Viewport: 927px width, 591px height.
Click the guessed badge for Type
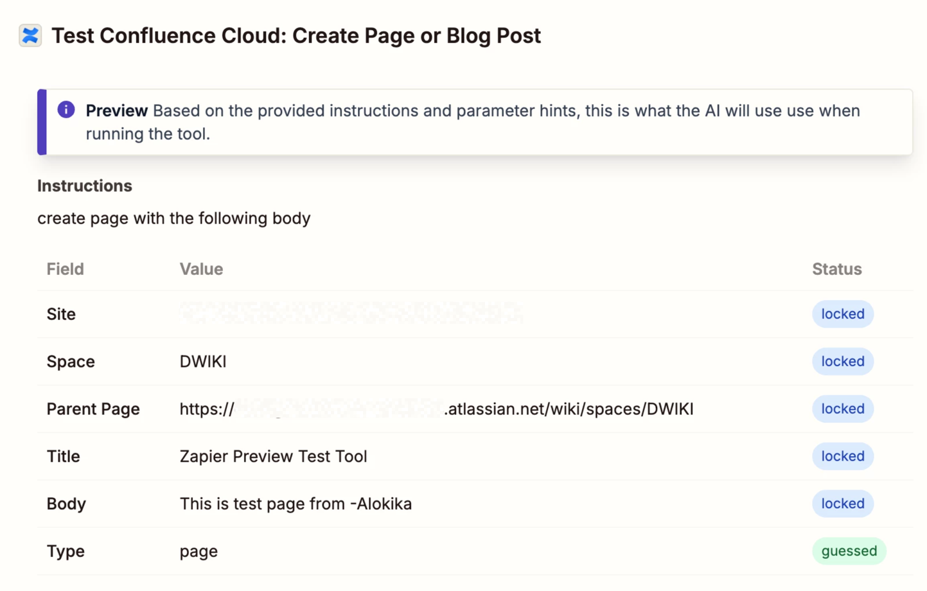(849, 551)
